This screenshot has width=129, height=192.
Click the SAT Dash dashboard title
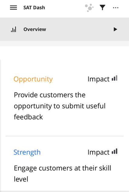(x=34, y=8)
